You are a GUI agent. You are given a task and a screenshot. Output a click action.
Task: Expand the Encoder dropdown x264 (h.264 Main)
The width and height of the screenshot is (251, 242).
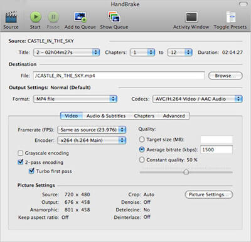[92, 140]
